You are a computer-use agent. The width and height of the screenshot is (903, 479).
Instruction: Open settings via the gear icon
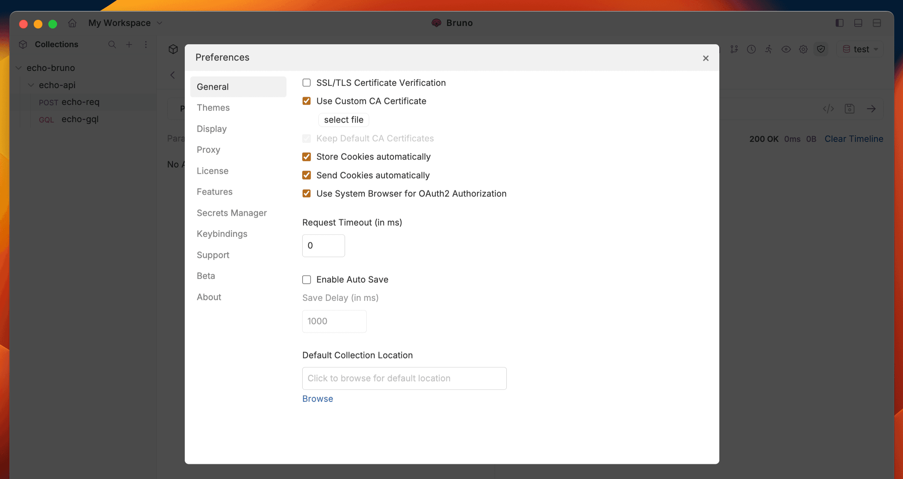803,49
